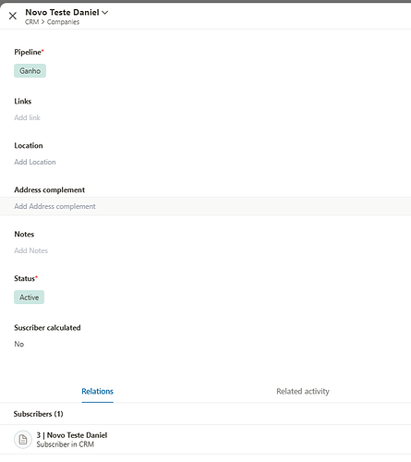Click Add link placeholder
411x462 pixels.
(27, 117)
